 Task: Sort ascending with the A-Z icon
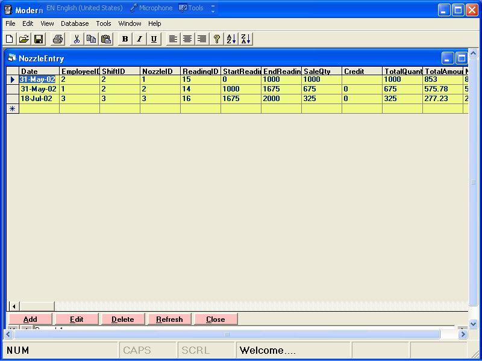(x=231, y=39)
